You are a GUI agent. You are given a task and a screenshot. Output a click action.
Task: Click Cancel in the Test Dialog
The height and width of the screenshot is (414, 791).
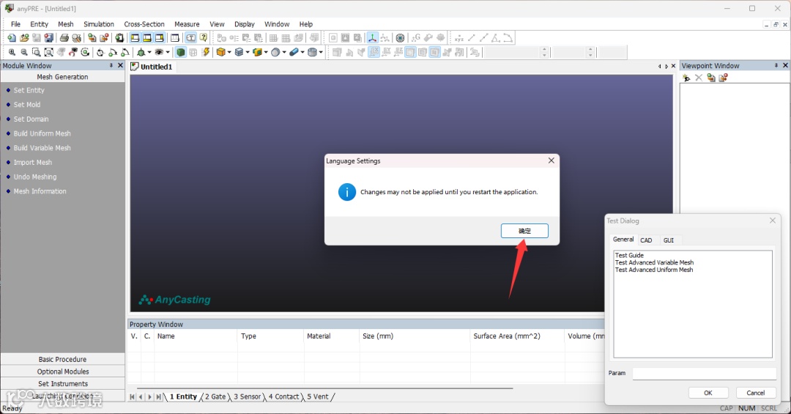click(x=755, y=393)
